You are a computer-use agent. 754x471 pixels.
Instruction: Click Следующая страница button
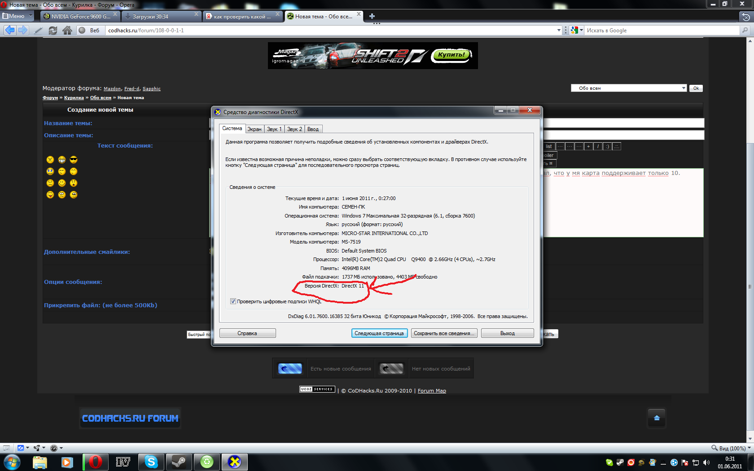(x=379, y=333)
